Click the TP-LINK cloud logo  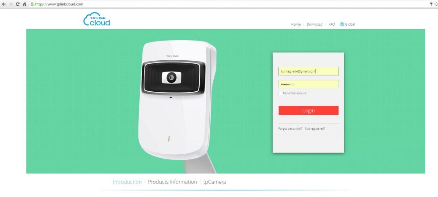coord(97,19)
